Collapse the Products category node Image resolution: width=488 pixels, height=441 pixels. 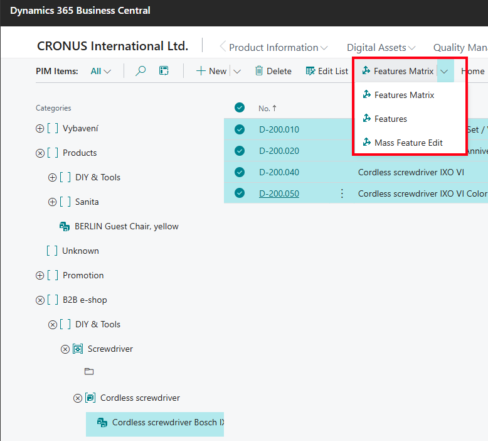click(40, 153)
